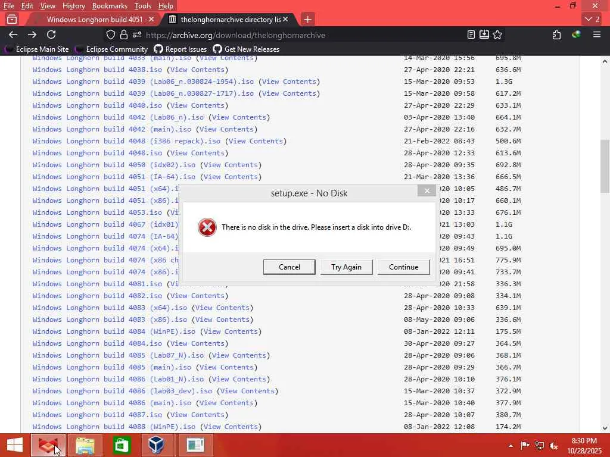Download Longhorn build 4039 (Lab06_n.030824-1954).iso
Screen dimensions: 610x457
[x=143, y=82]
